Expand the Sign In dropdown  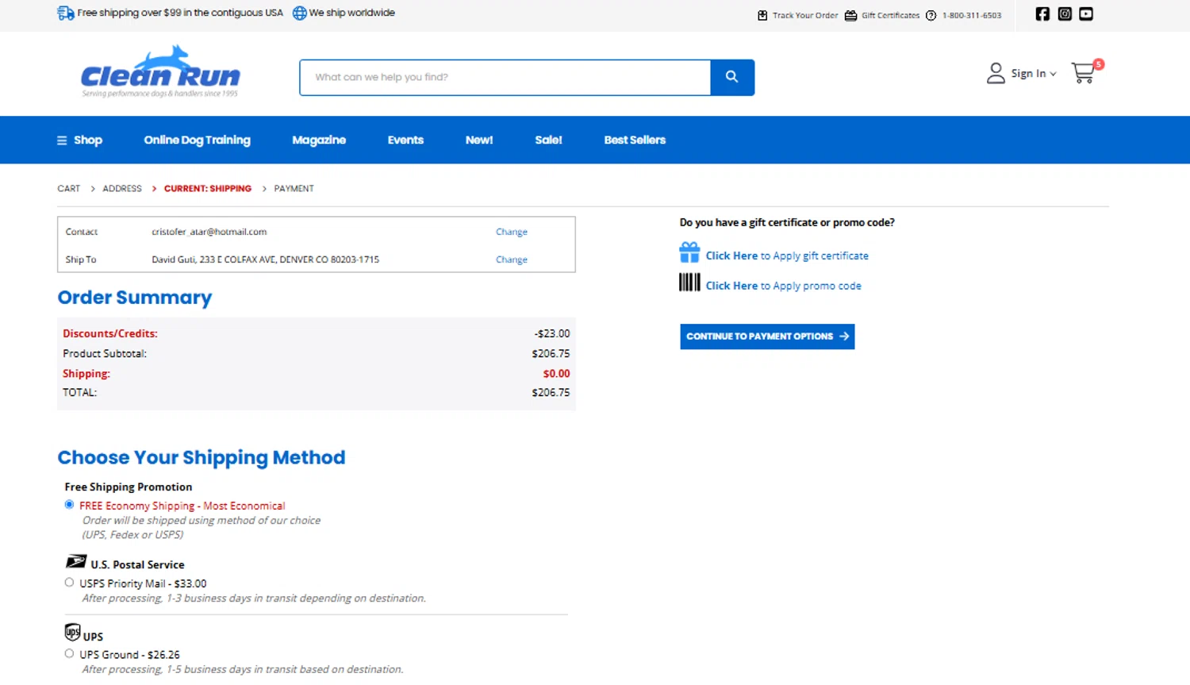tap(1033, 73)
